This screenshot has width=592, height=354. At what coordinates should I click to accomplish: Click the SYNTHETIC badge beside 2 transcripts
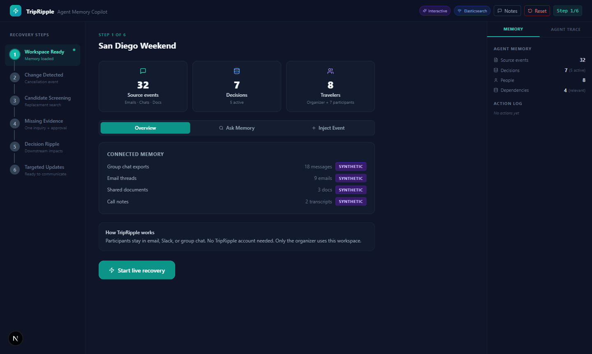pyautogui.click(x=351, y=202)
